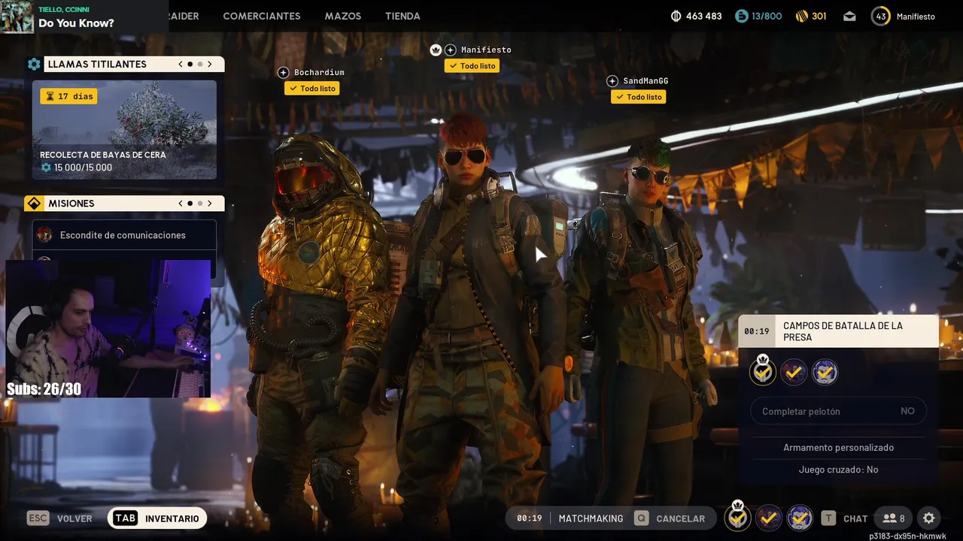This screenshot has height=541, width=963.
Task: Click the third squad avatar in bottom bar
Action: [799, 518]
